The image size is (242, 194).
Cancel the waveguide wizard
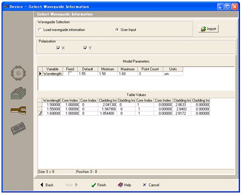click(151, 185)
